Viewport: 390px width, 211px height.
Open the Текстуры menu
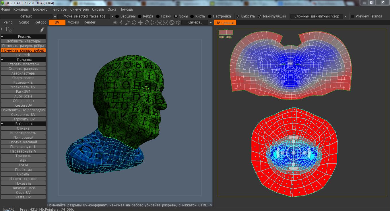(59, 9)
